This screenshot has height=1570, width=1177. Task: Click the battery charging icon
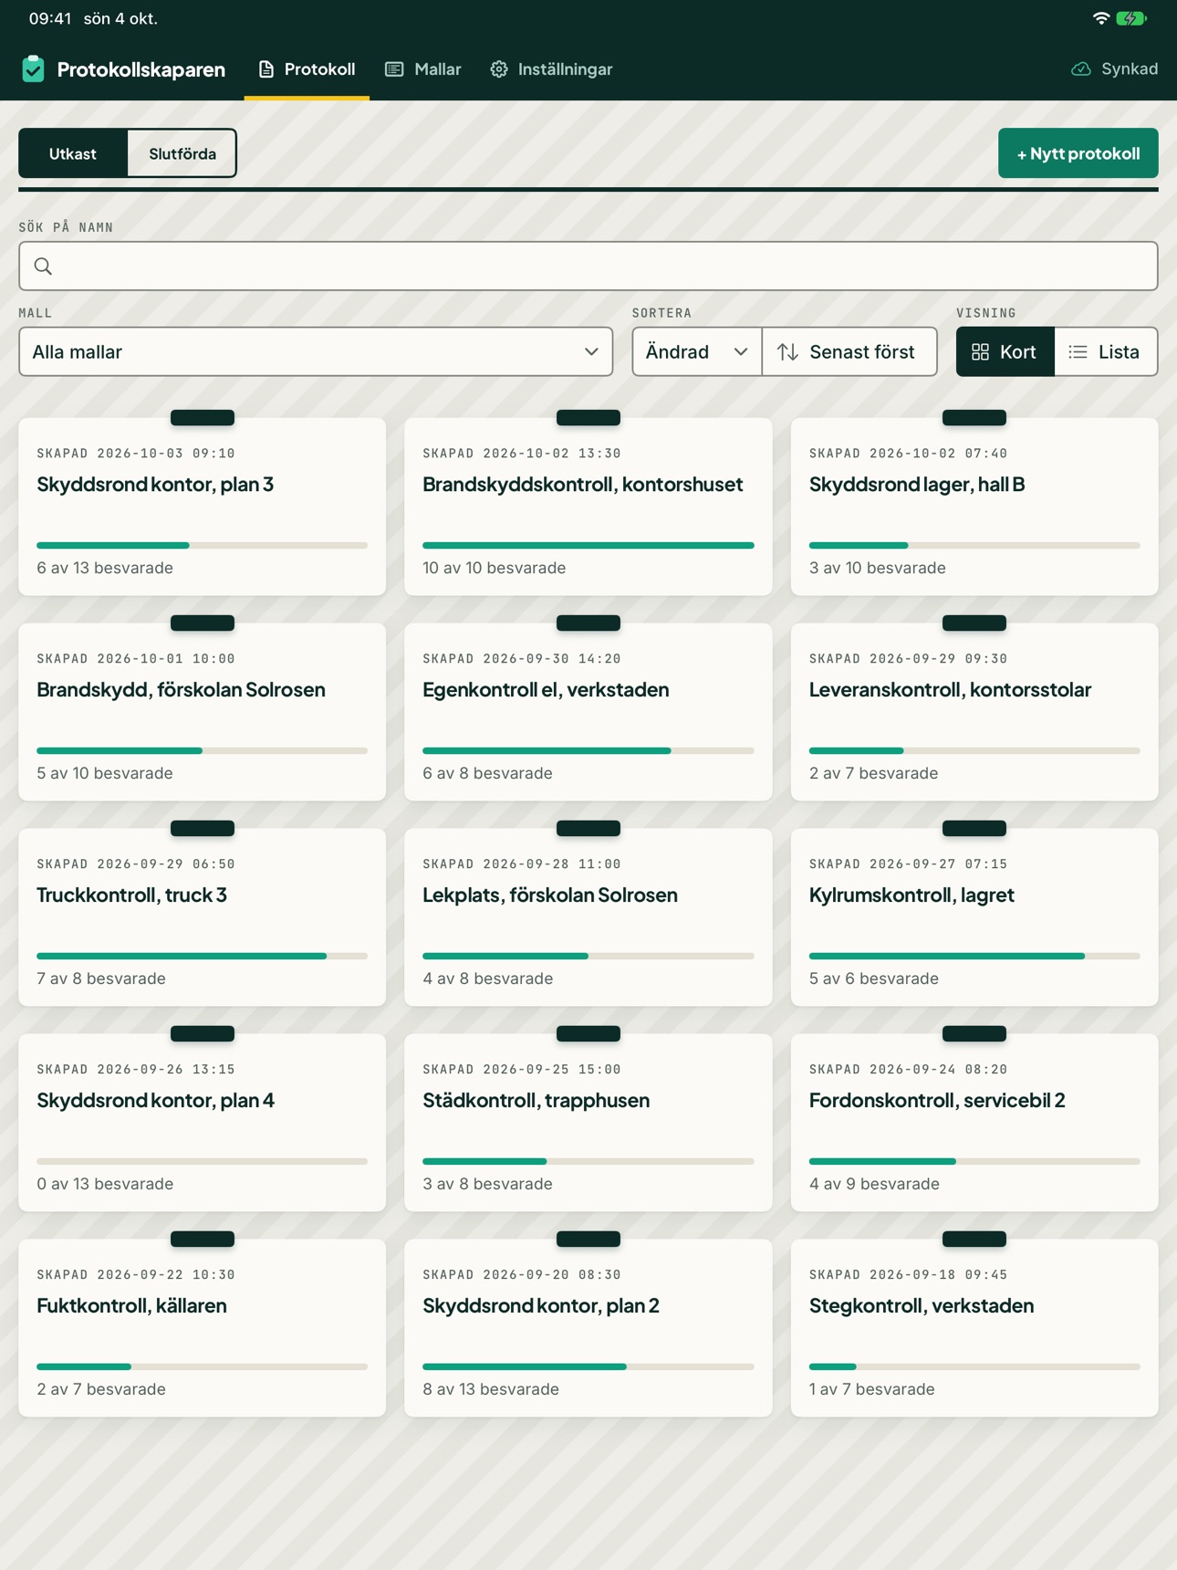[1131, 18]
